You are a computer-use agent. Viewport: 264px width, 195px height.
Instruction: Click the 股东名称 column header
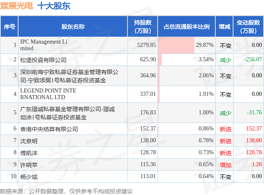point(73,26)
